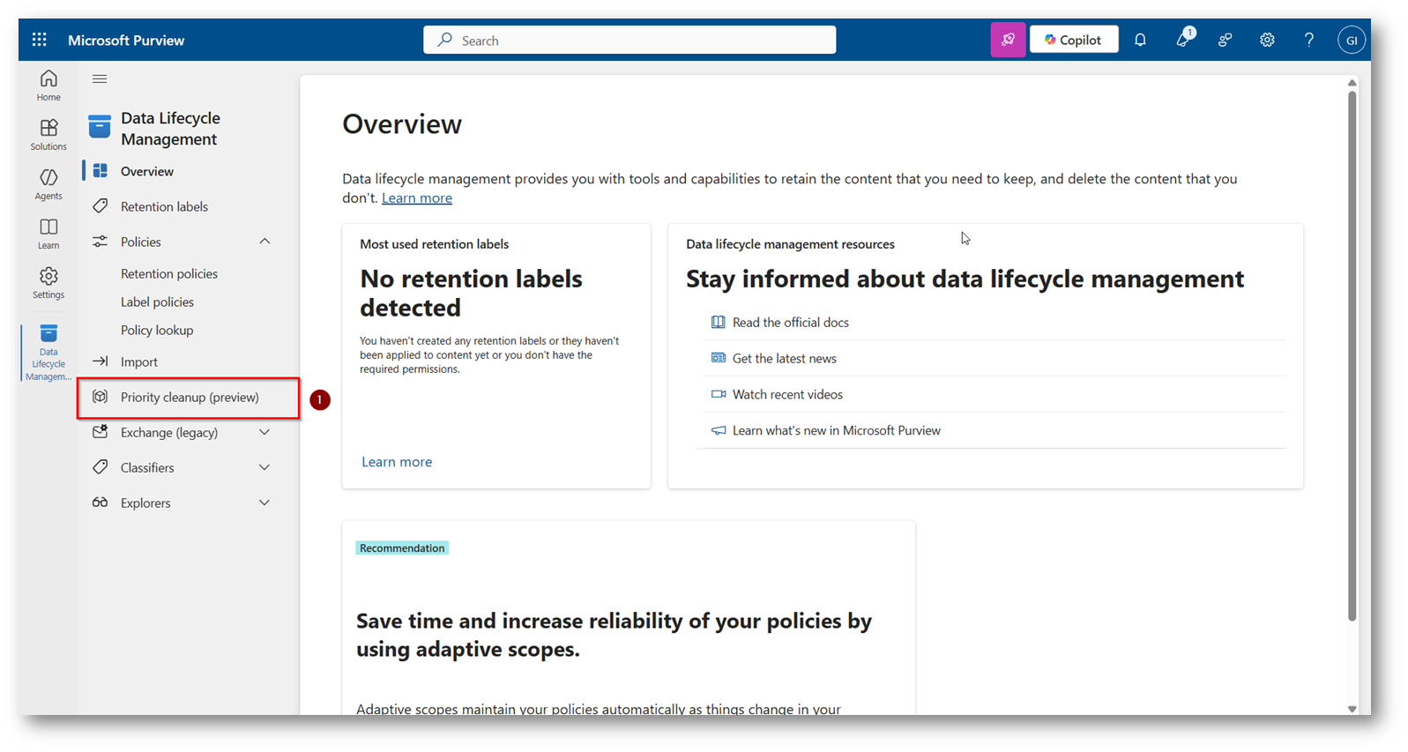Open Watch recent videos

(787, 395)
